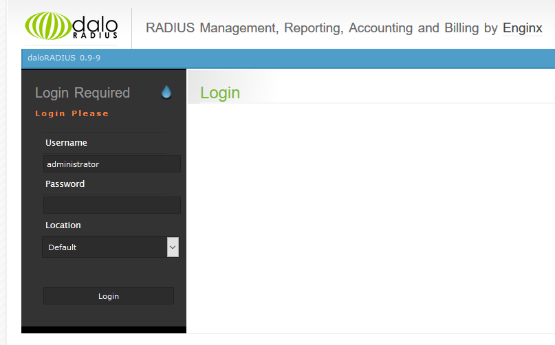Click the black bar below login form

(x=104, y=331)
